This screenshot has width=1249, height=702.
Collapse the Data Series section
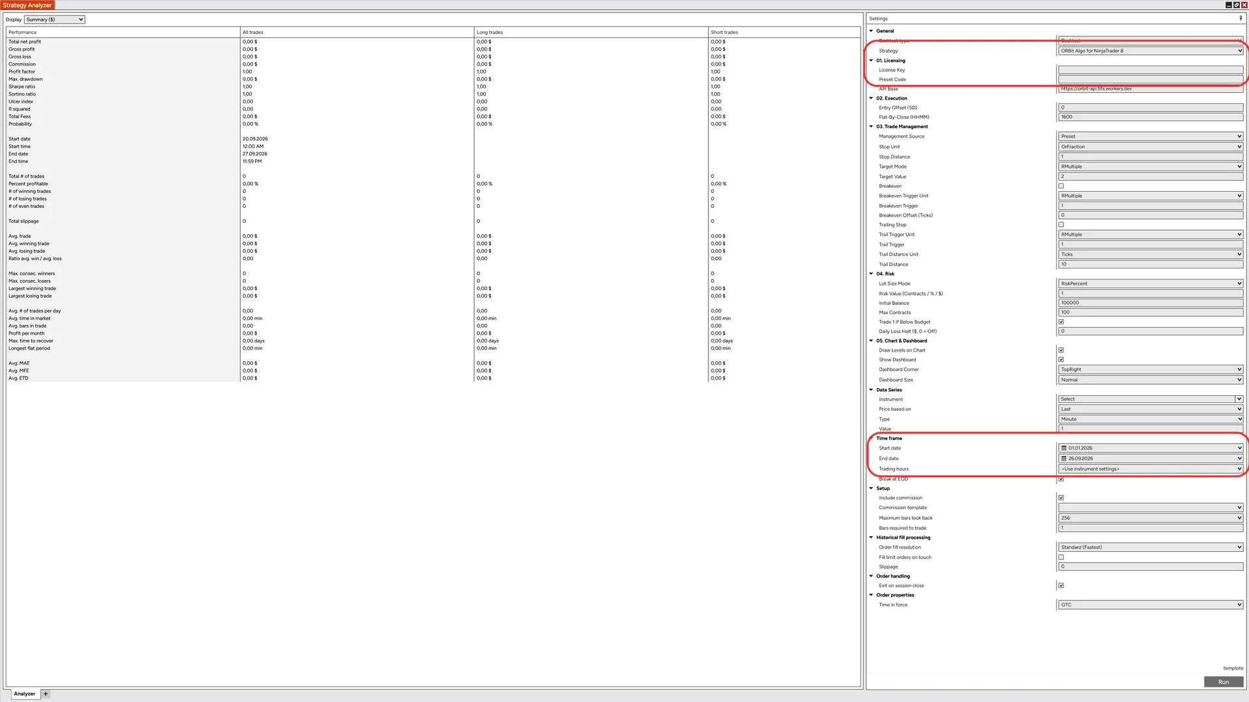click(871, 390)
